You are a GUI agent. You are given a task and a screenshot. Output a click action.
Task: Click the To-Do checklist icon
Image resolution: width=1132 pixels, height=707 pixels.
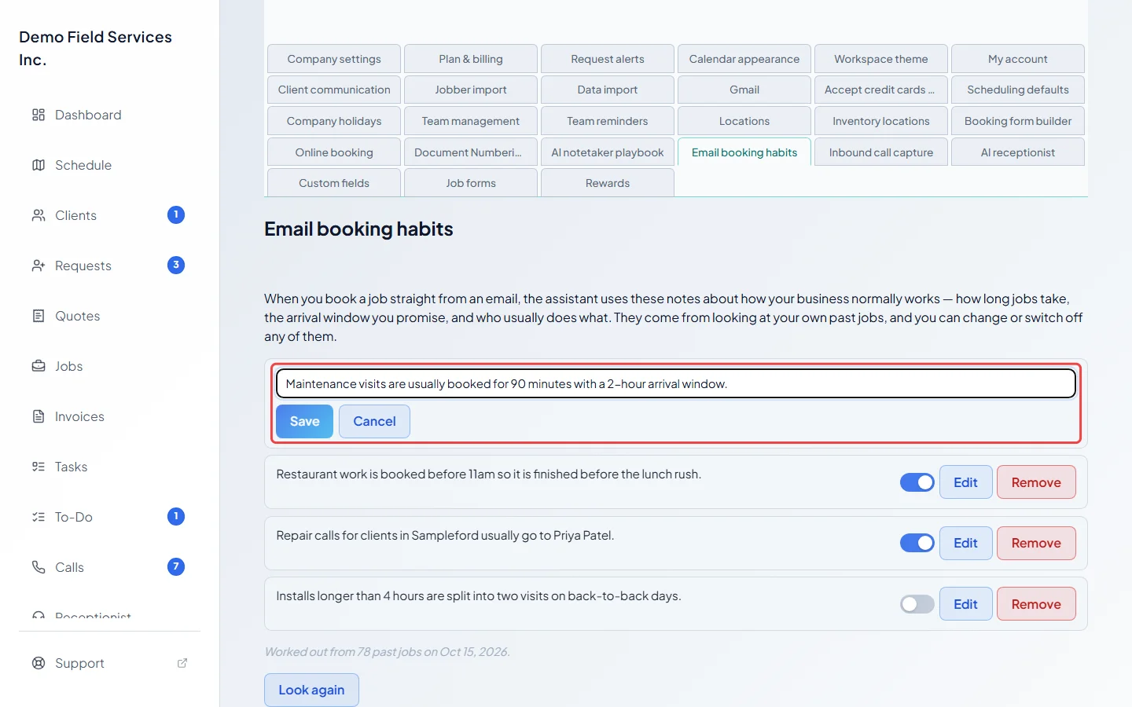click(39, 517)
